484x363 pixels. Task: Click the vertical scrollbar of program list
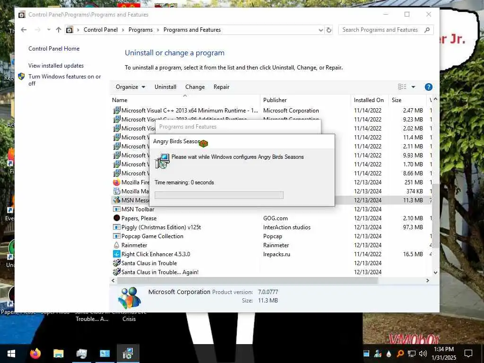pyautogui.click(x=435, y=216)
